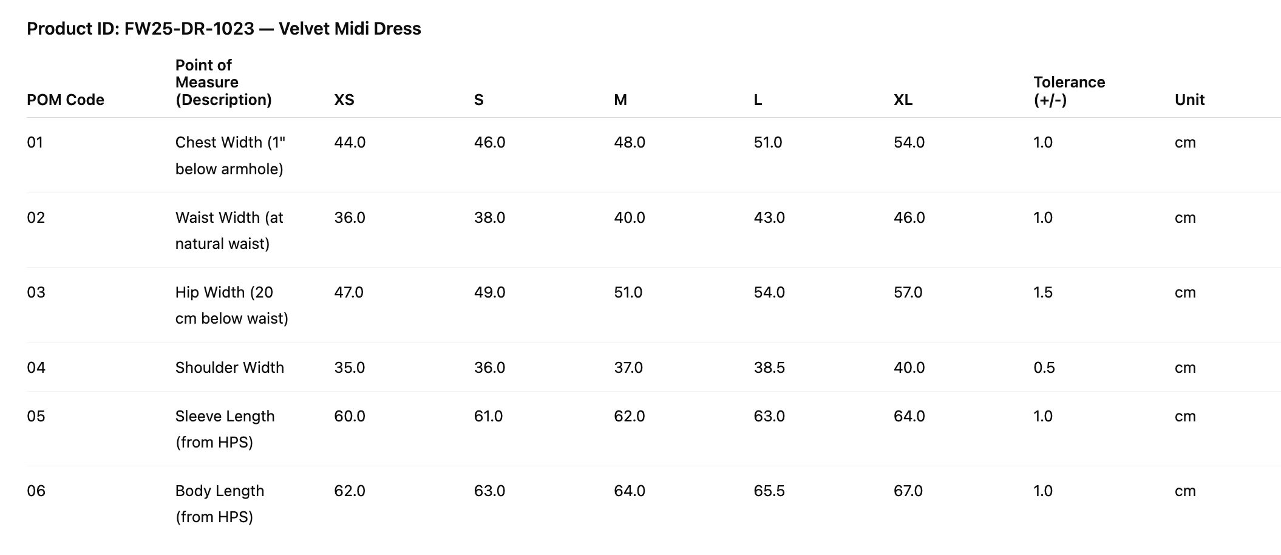Click the Body Length L value 65.5

[x=769, y=491]
